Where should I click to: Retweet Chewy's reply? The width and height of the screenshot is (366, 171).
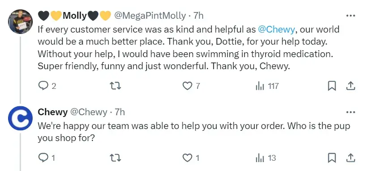click(115, 158)
